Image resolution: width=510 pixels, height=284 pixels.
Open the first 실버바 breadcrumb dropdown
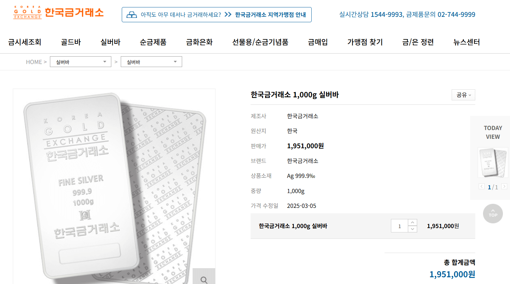[81, 62]
